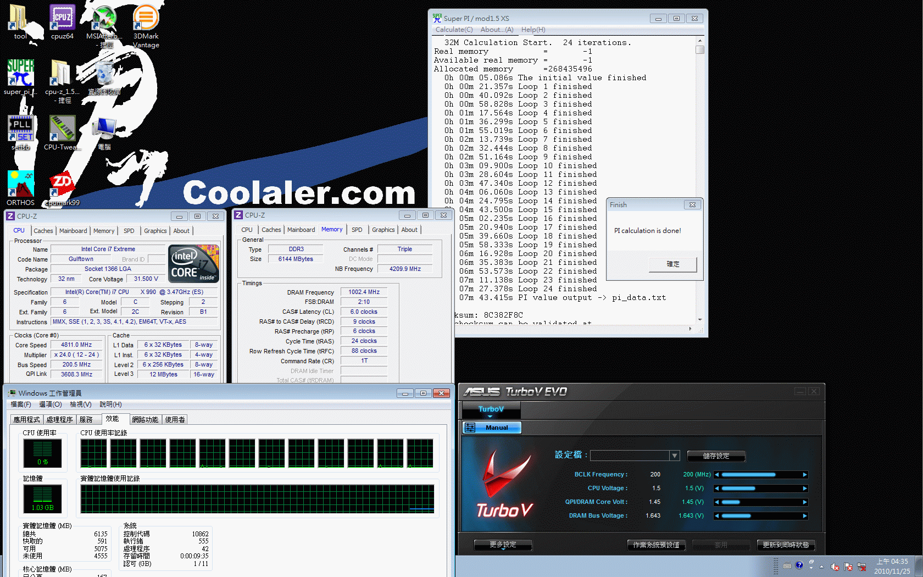923x577 pixels.
Task: Click Super PI horizontal scroll right arrow
Action: pyautogui.click(x=691, y=329)
